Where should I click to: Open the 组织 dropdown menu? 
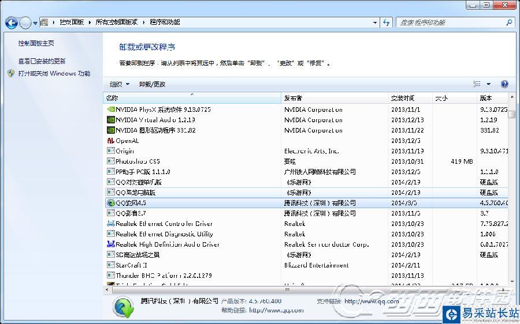click(x=120, y=84)
